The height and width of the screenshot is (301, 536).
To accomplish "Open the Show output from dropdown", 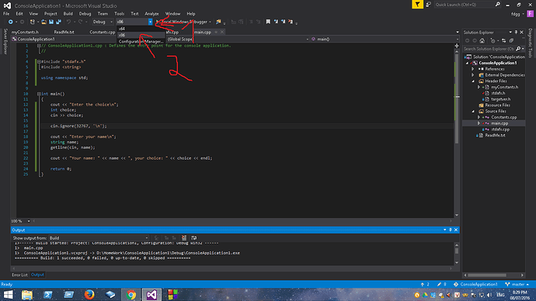I will (x=99, y=238).
